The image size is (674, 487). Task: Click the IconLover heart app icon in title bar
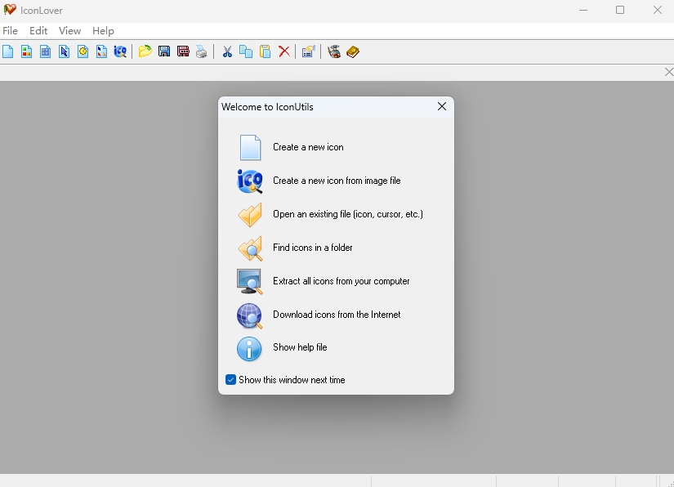pos(10,10)
